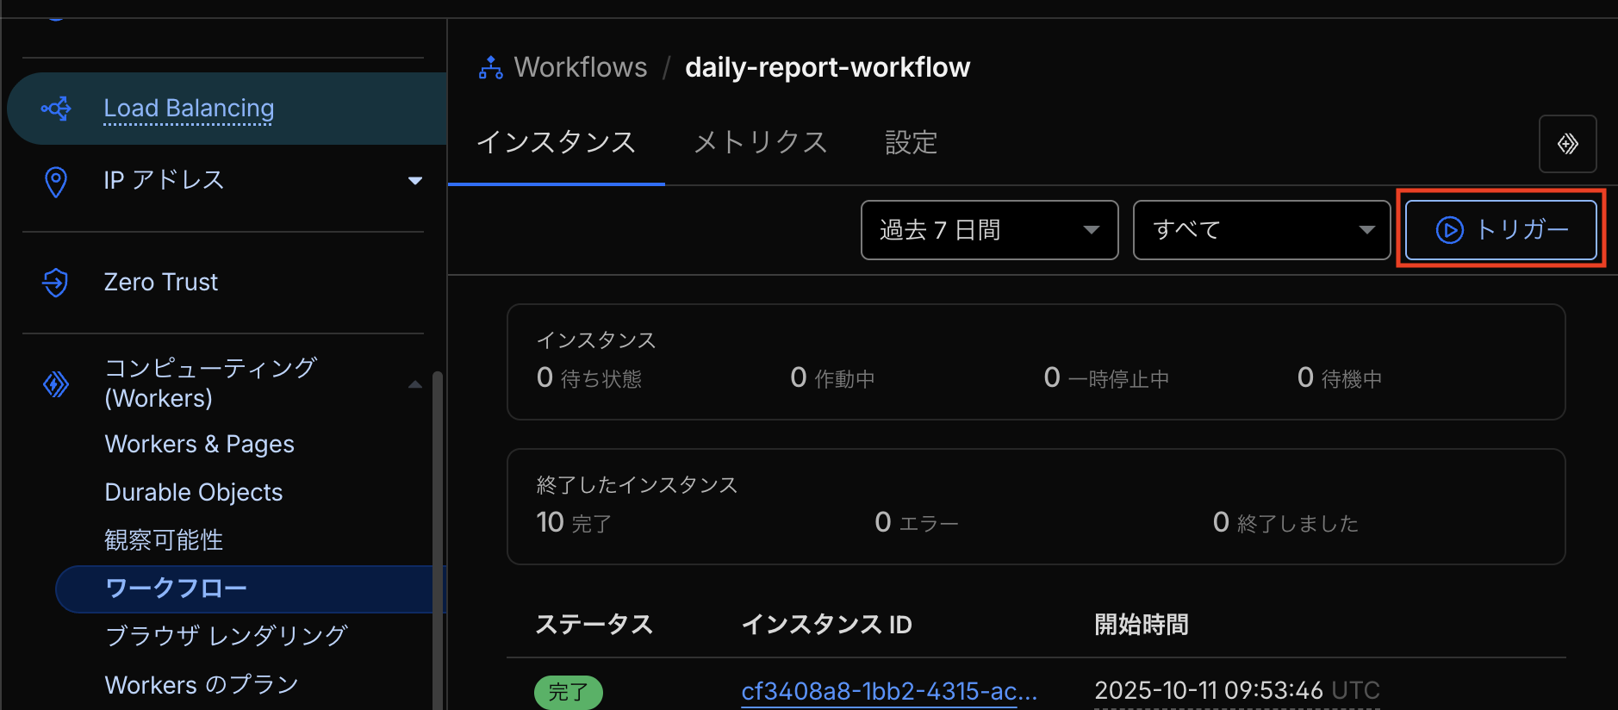The height and width of the screenshot is (710, 1618).
Task: Open Durable Objects page
Action: click(193, 493)
